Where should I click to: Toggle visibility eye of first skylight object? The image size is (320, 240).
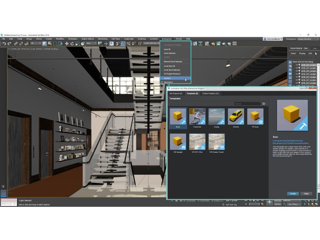tap(297, 64)
